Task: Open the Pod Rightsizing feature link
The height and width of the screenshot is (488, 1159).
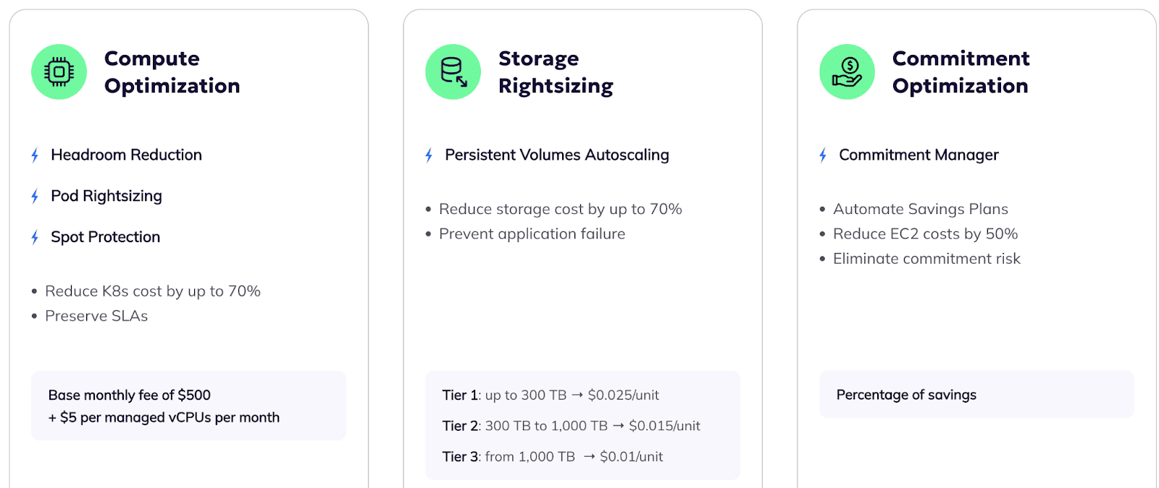Action: pyautogui.click(x=106, y=196)
